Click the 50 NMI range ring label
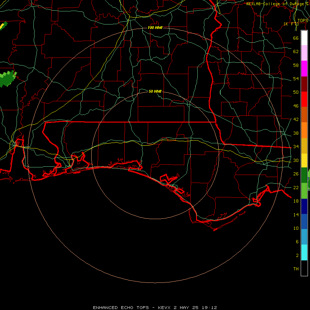 click(155, 91)
